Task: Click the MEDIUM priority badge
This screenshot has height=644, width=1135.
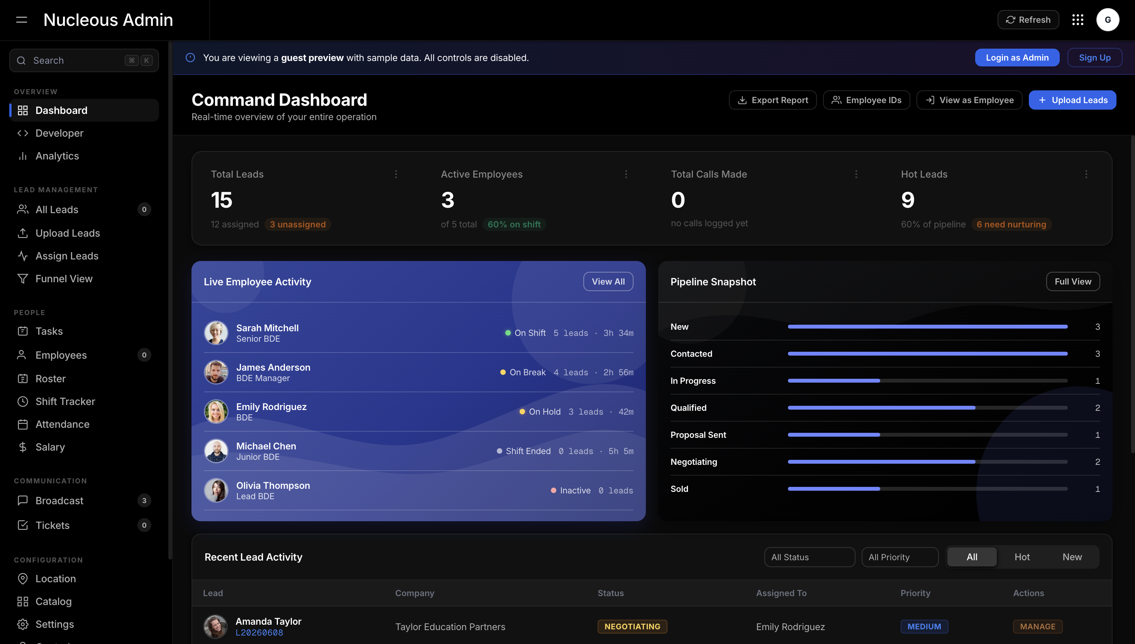Action: click(x=924, y=627)
